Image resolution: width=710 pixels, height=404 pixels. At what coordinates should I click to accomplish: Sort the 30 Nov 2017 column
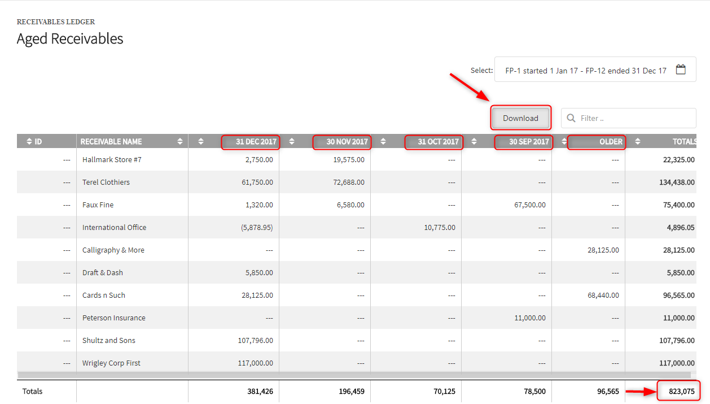pos(292,141)
